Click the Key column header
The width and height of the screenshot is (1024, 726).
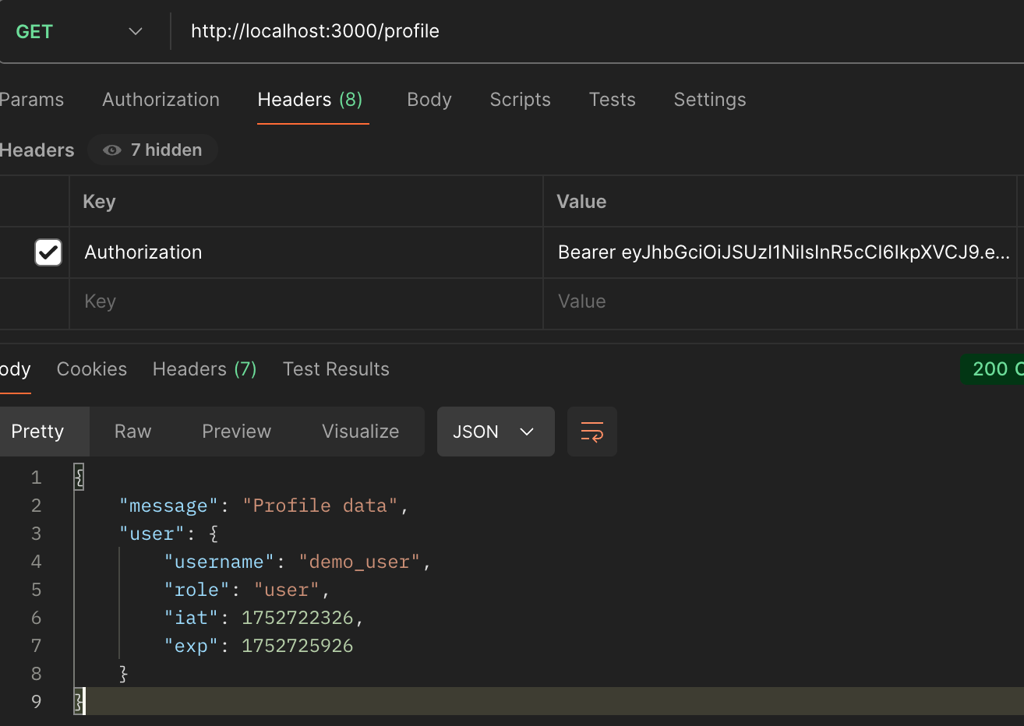click(99, 202)
